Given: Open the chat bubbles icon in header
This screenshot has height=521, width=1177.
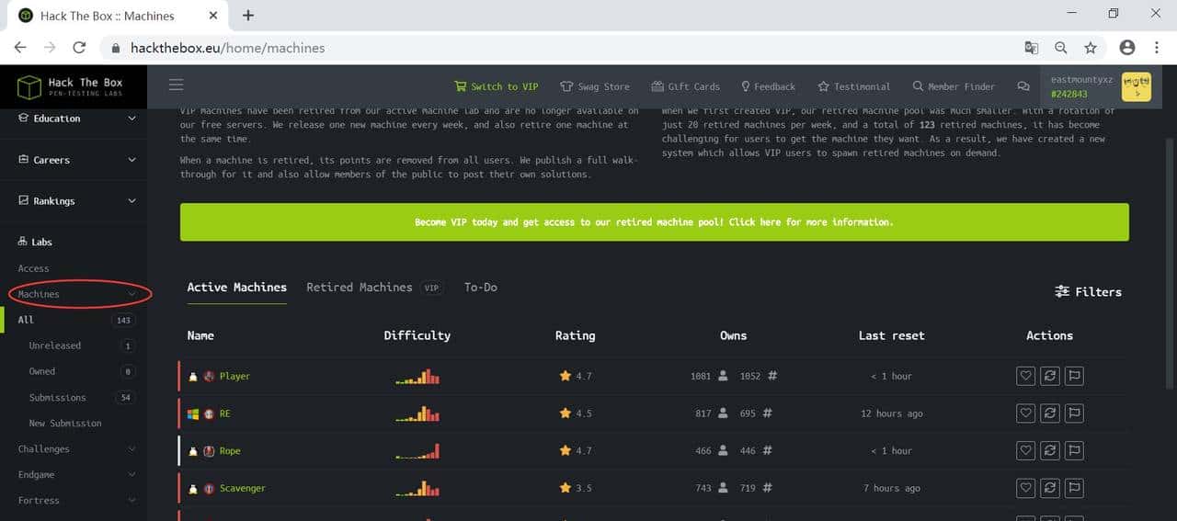Looking at the screenshot, I should [x=1023, y=86].
